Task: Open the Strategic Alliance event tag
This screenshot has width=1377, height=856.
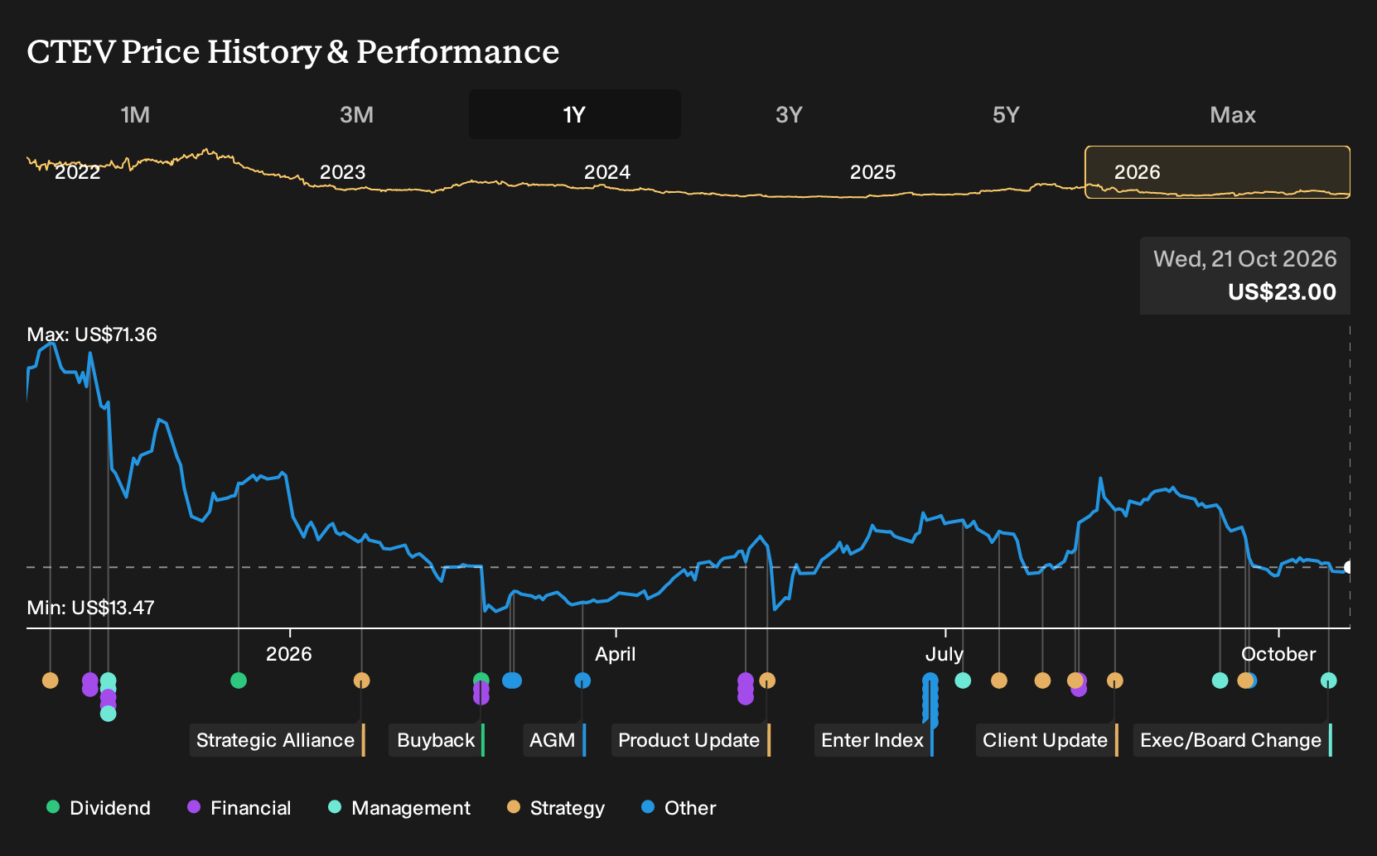Action: tap(278, 740)
